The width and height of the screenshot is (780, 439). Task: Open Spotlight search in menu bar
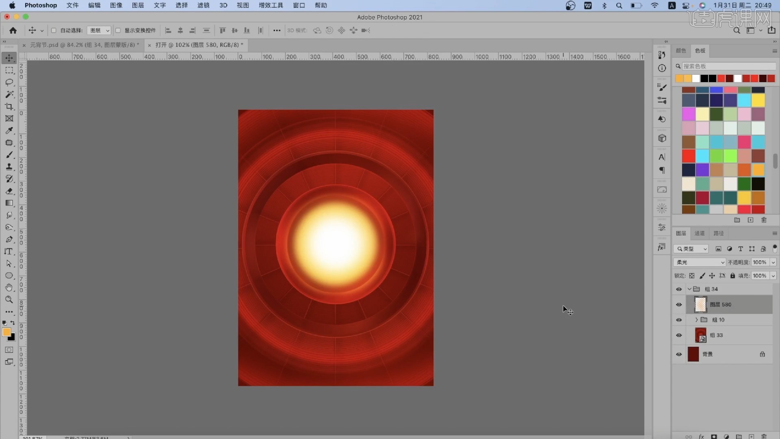click(619, 5)
